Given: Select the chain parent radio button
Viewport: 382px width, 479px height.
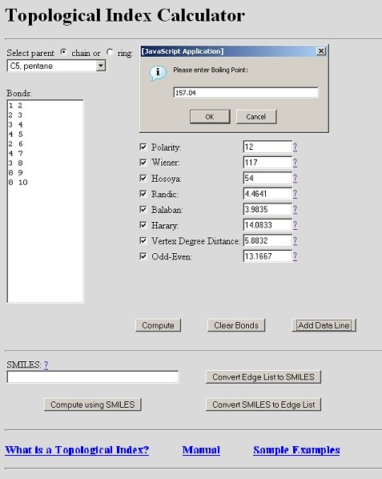Looking at the screenshot, I should 63,52.
